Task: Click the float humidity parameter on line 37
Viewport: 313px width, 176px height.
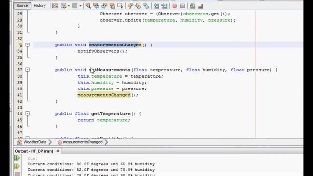Action: point(206,70)
